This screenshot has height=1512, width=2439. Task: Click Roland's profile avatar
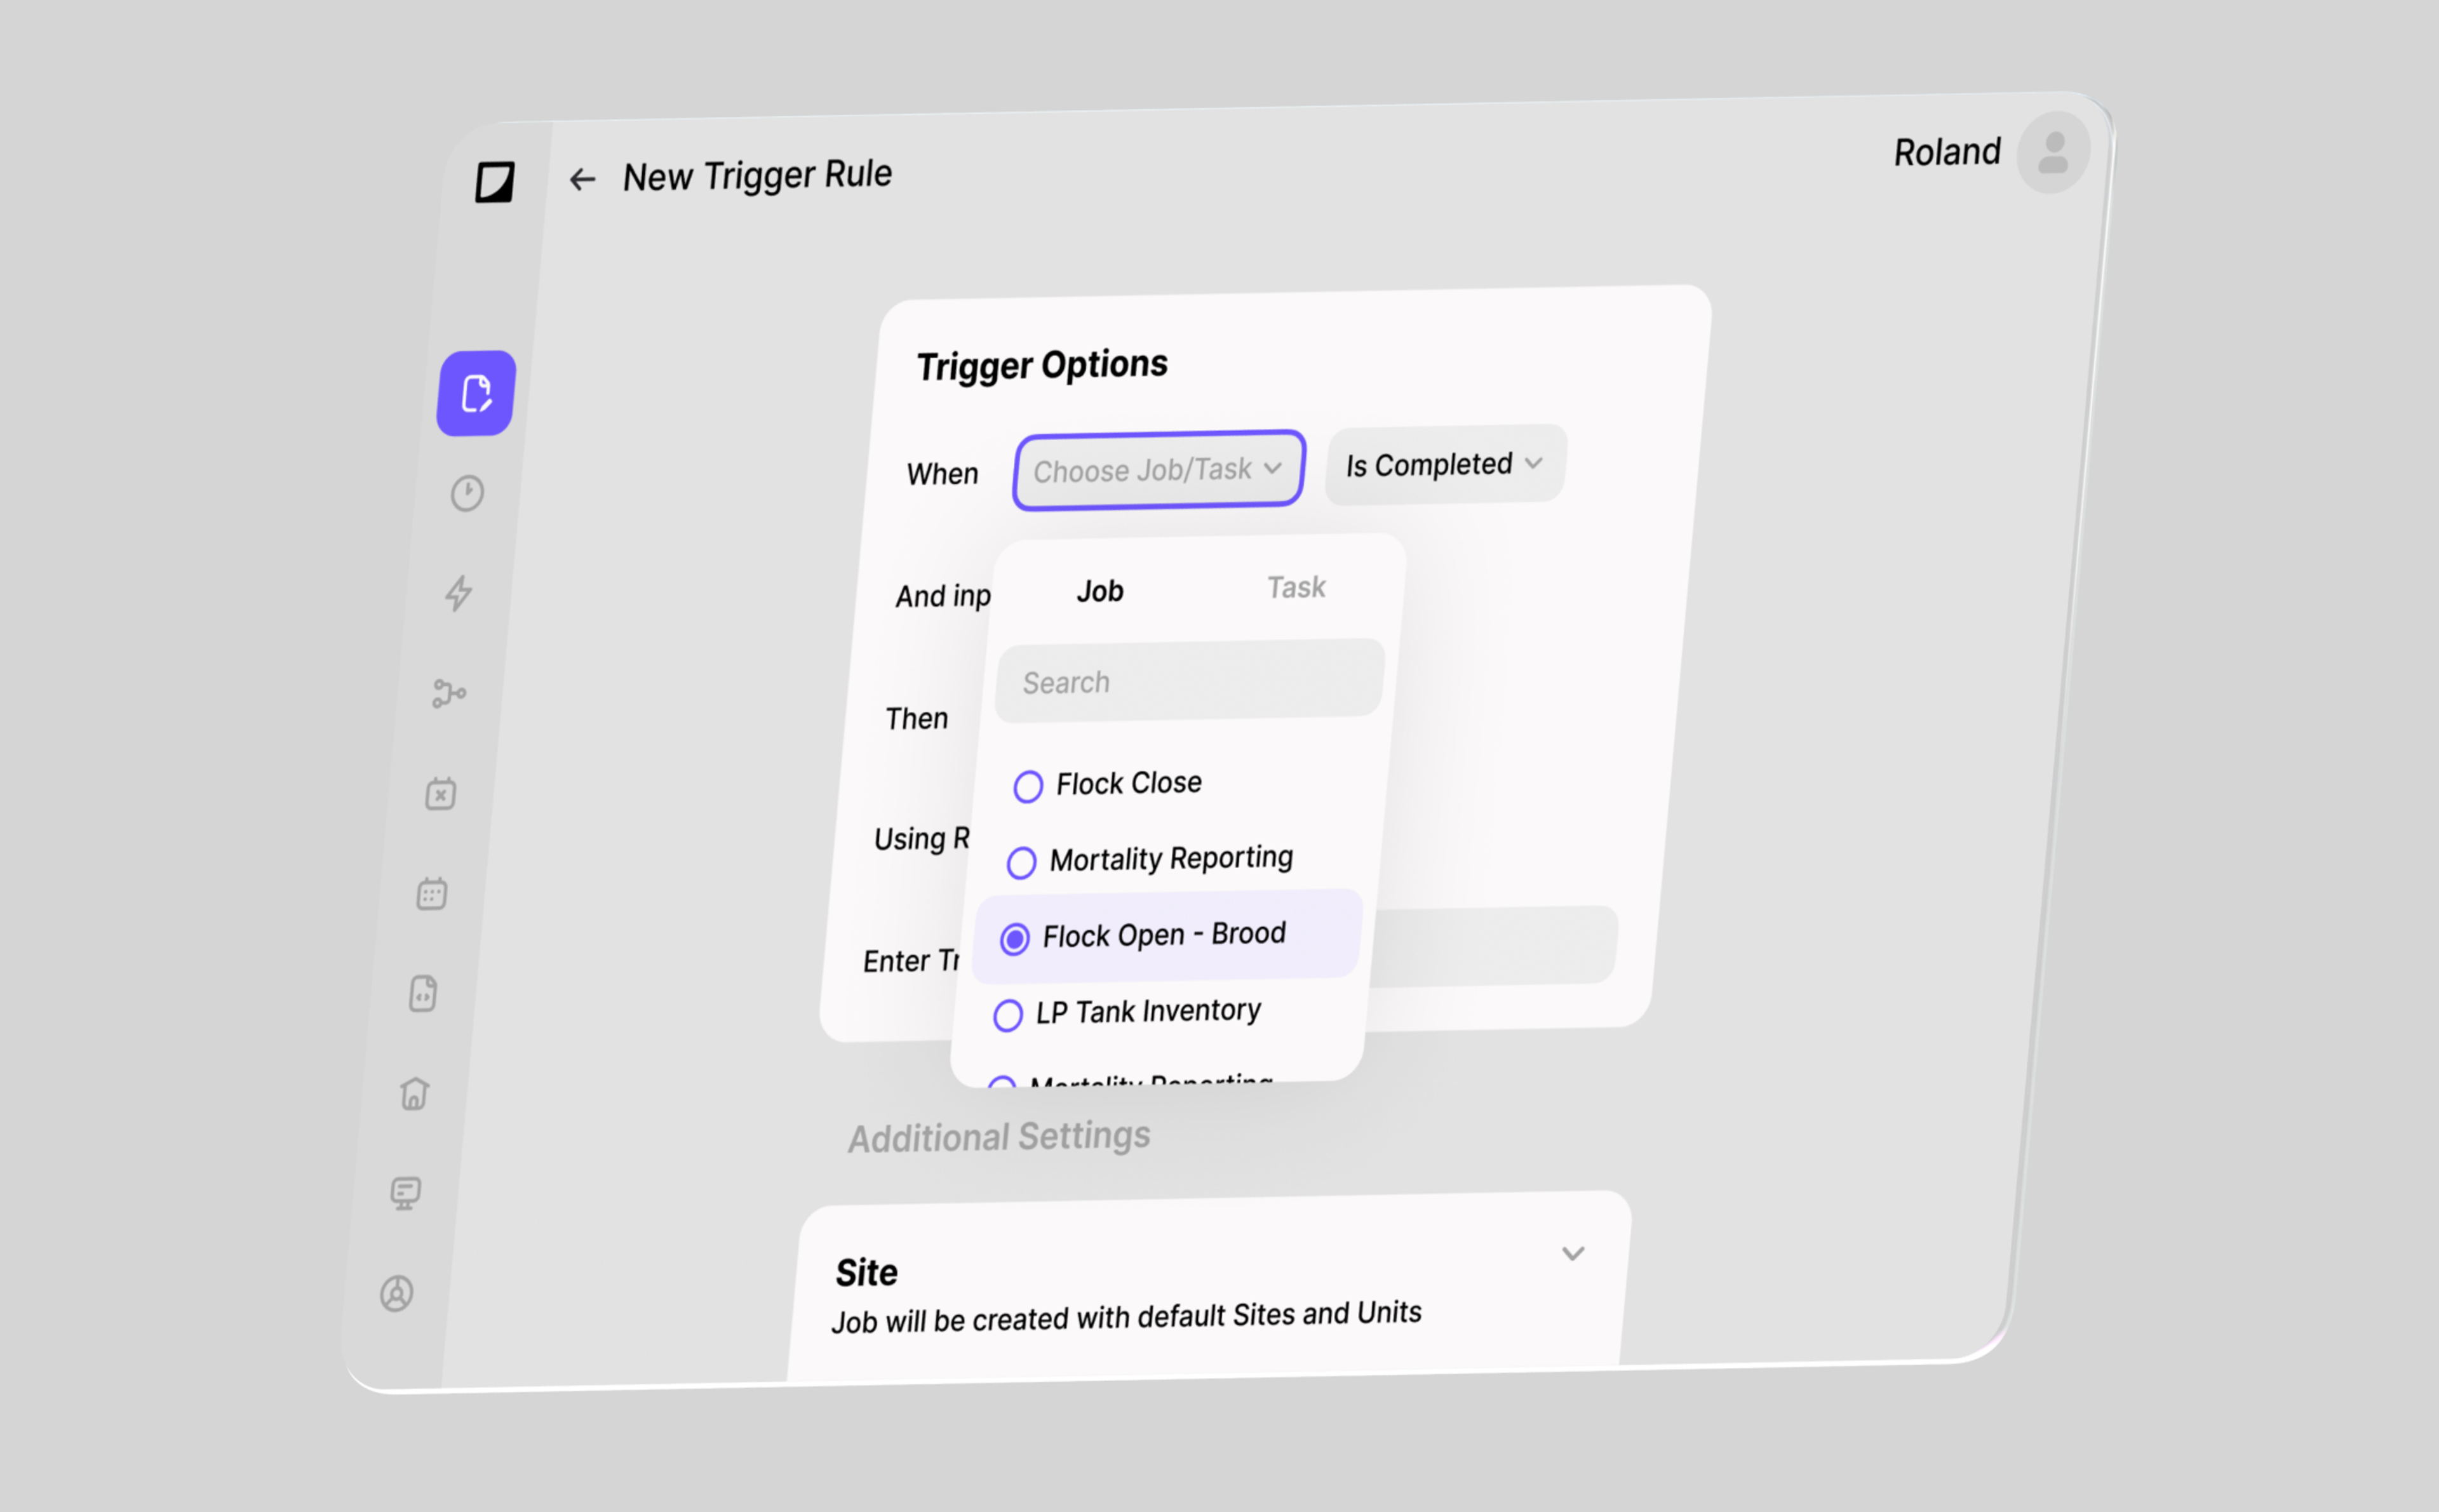coord(2053,152)
